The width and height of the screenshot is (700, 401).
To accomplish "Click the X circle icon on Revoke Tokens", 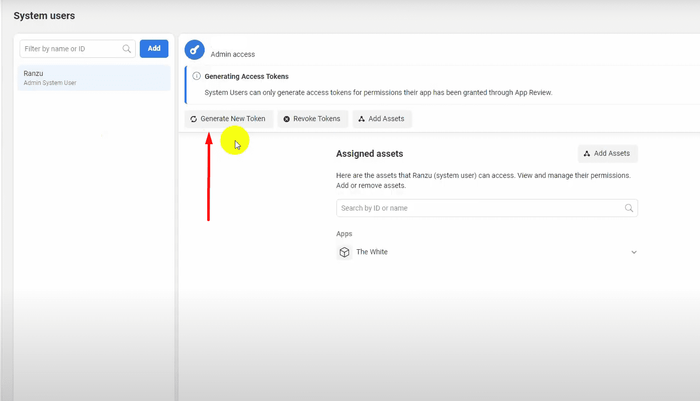I will [x=287, y=119].
